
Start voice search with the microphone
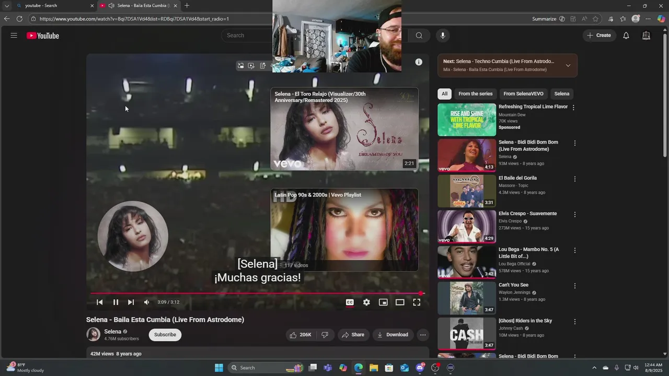pyautogui.click(x=443, y=36)
